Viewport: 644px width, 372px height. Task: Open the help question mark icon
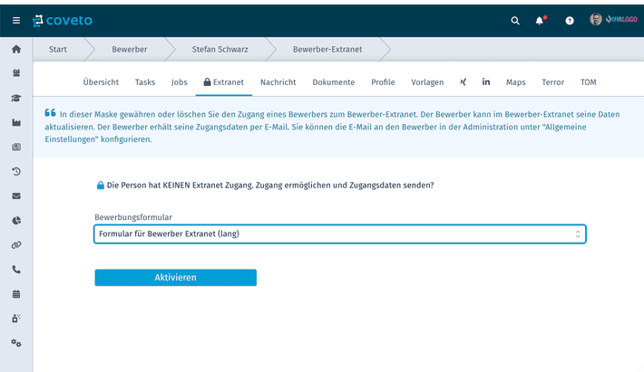570,21
